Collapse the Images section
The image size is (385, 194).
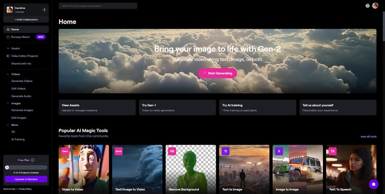coord(8,103)
